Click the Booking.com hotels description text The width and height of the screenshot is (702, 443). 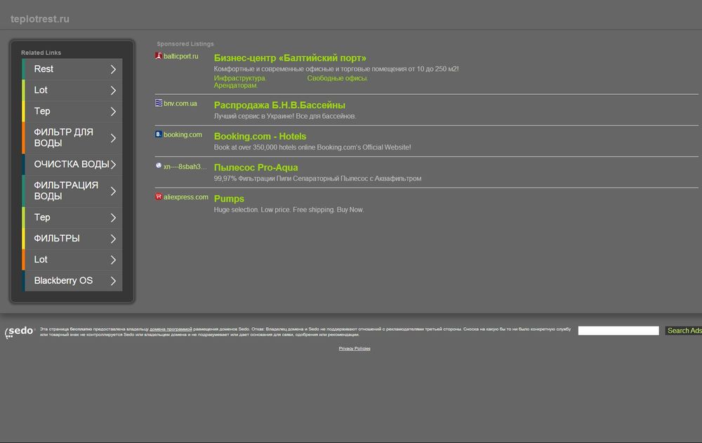point(312,147)
